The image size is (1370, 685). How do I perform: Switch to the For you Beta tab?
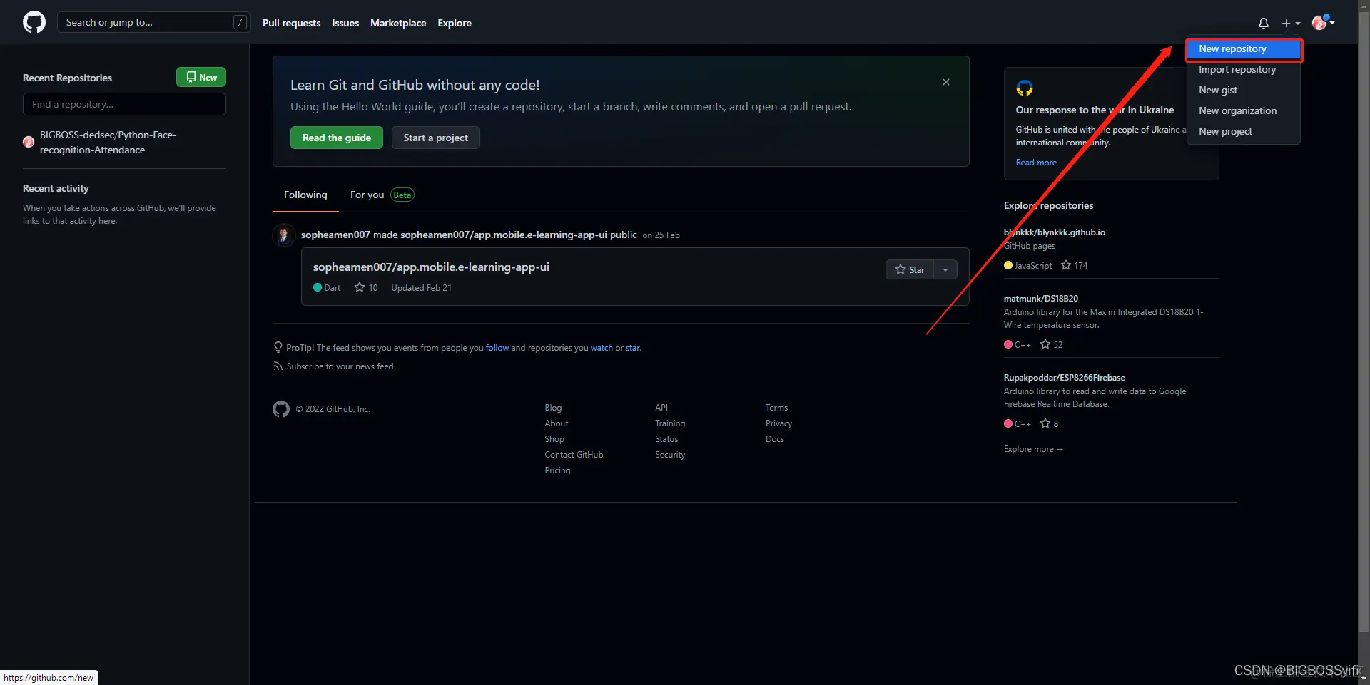[382, 195]
